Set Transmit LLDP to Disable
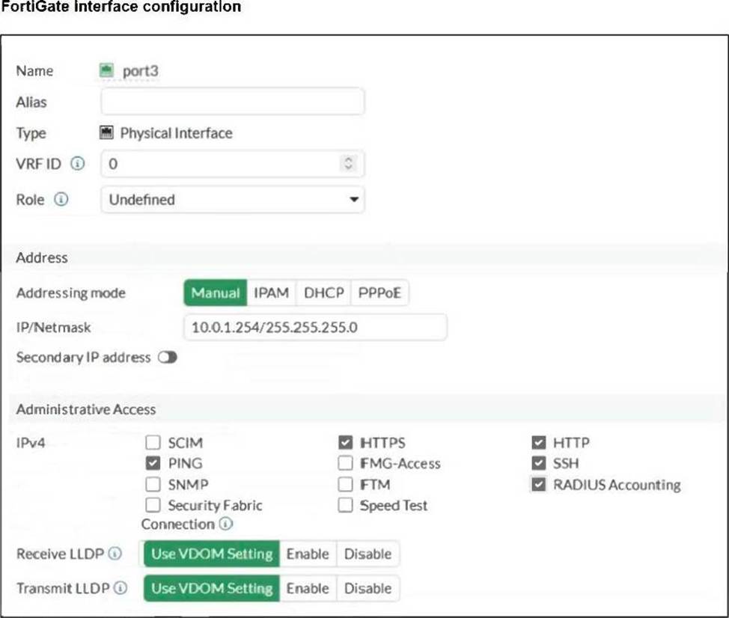 tap(367, 589)
